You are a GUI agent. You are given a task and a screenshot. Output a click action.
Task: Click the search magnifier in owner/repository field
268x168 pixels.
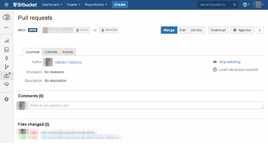pos(234,4)
